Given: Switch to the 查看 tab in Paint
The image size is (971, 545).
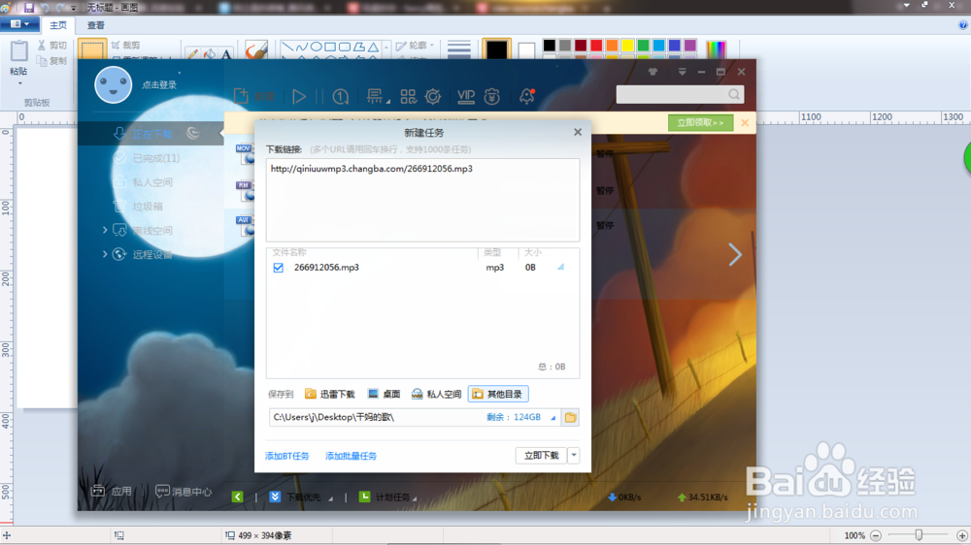Looking at the screenshot, I should (x=96, y=25).
